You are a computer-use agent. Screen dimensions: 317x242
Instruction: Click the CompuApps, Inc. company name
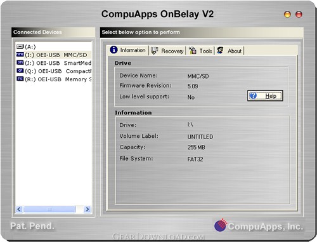tap(266, 226)
